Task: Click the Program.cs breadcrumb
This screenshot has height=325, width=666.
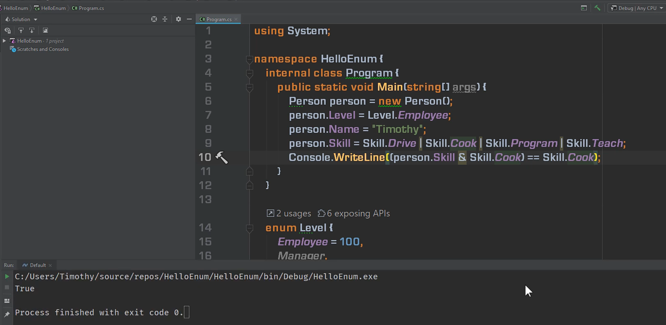Action: pos(88,8)
